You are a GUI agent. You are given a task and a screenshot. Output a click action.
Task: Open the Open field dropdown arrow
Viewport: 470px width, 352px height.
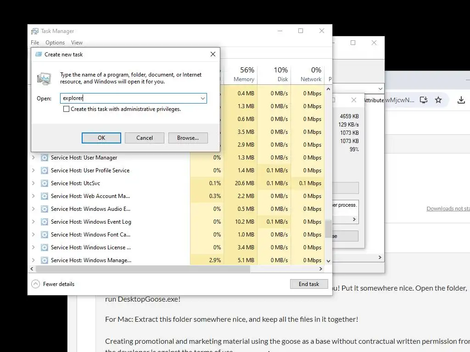[x=202, y=98]
